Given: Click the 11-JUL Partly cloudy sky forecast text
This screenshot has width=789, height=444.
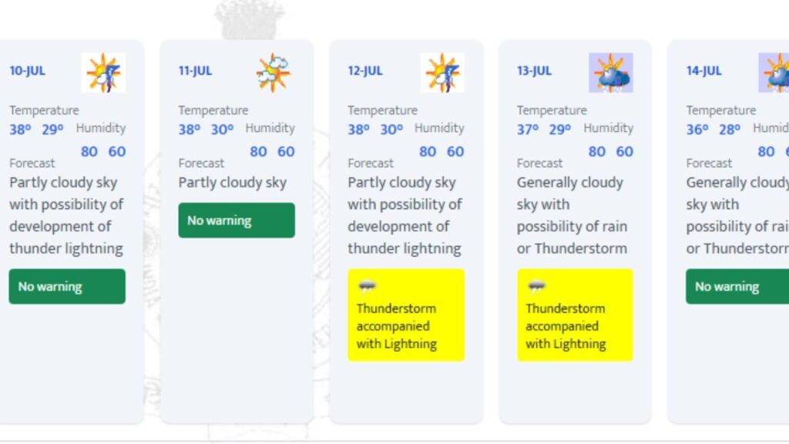Looking at the screenshot, I should coord(233,182).
